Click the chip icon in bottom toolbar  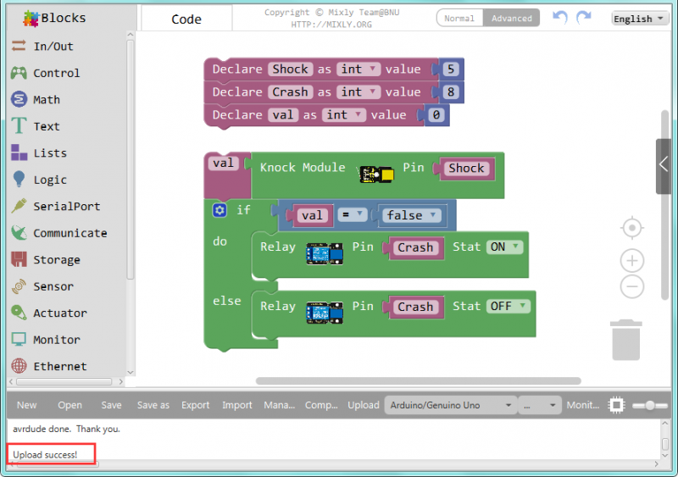click(x=617, y=405)
